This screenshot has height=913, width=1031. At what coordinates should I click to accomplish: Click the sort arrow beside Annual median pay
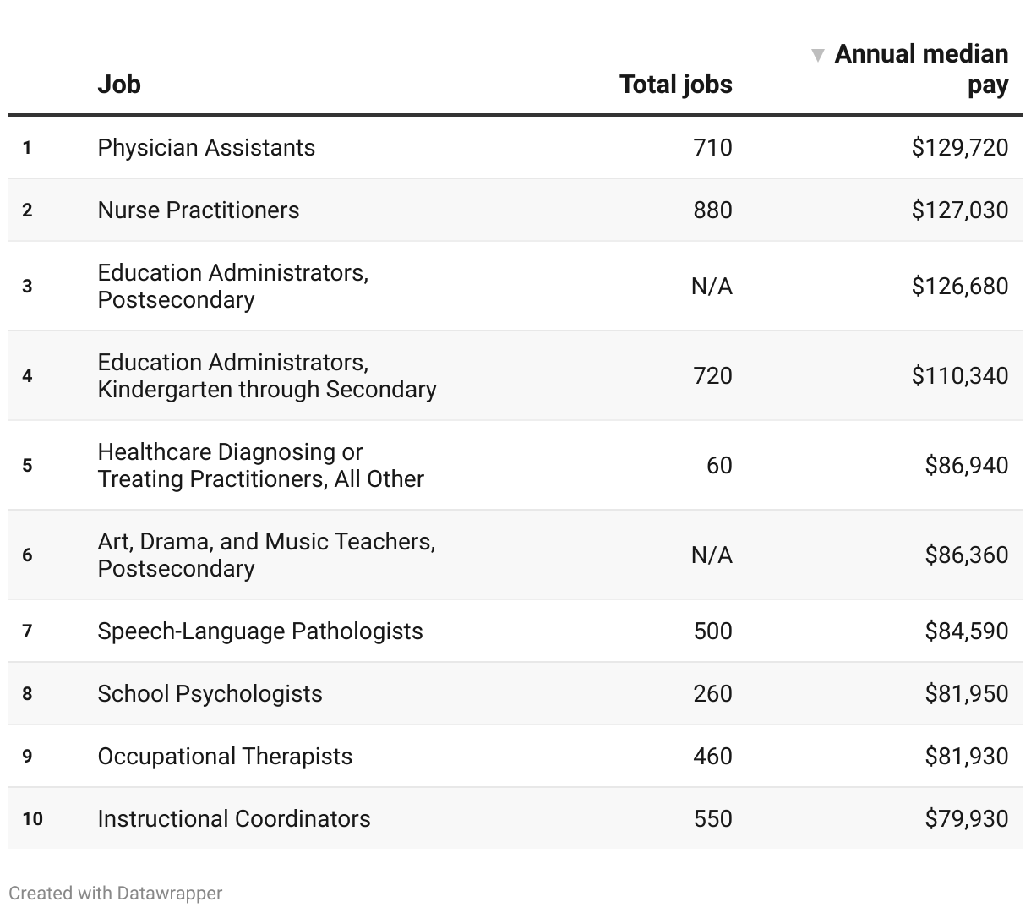click(817, 56)
